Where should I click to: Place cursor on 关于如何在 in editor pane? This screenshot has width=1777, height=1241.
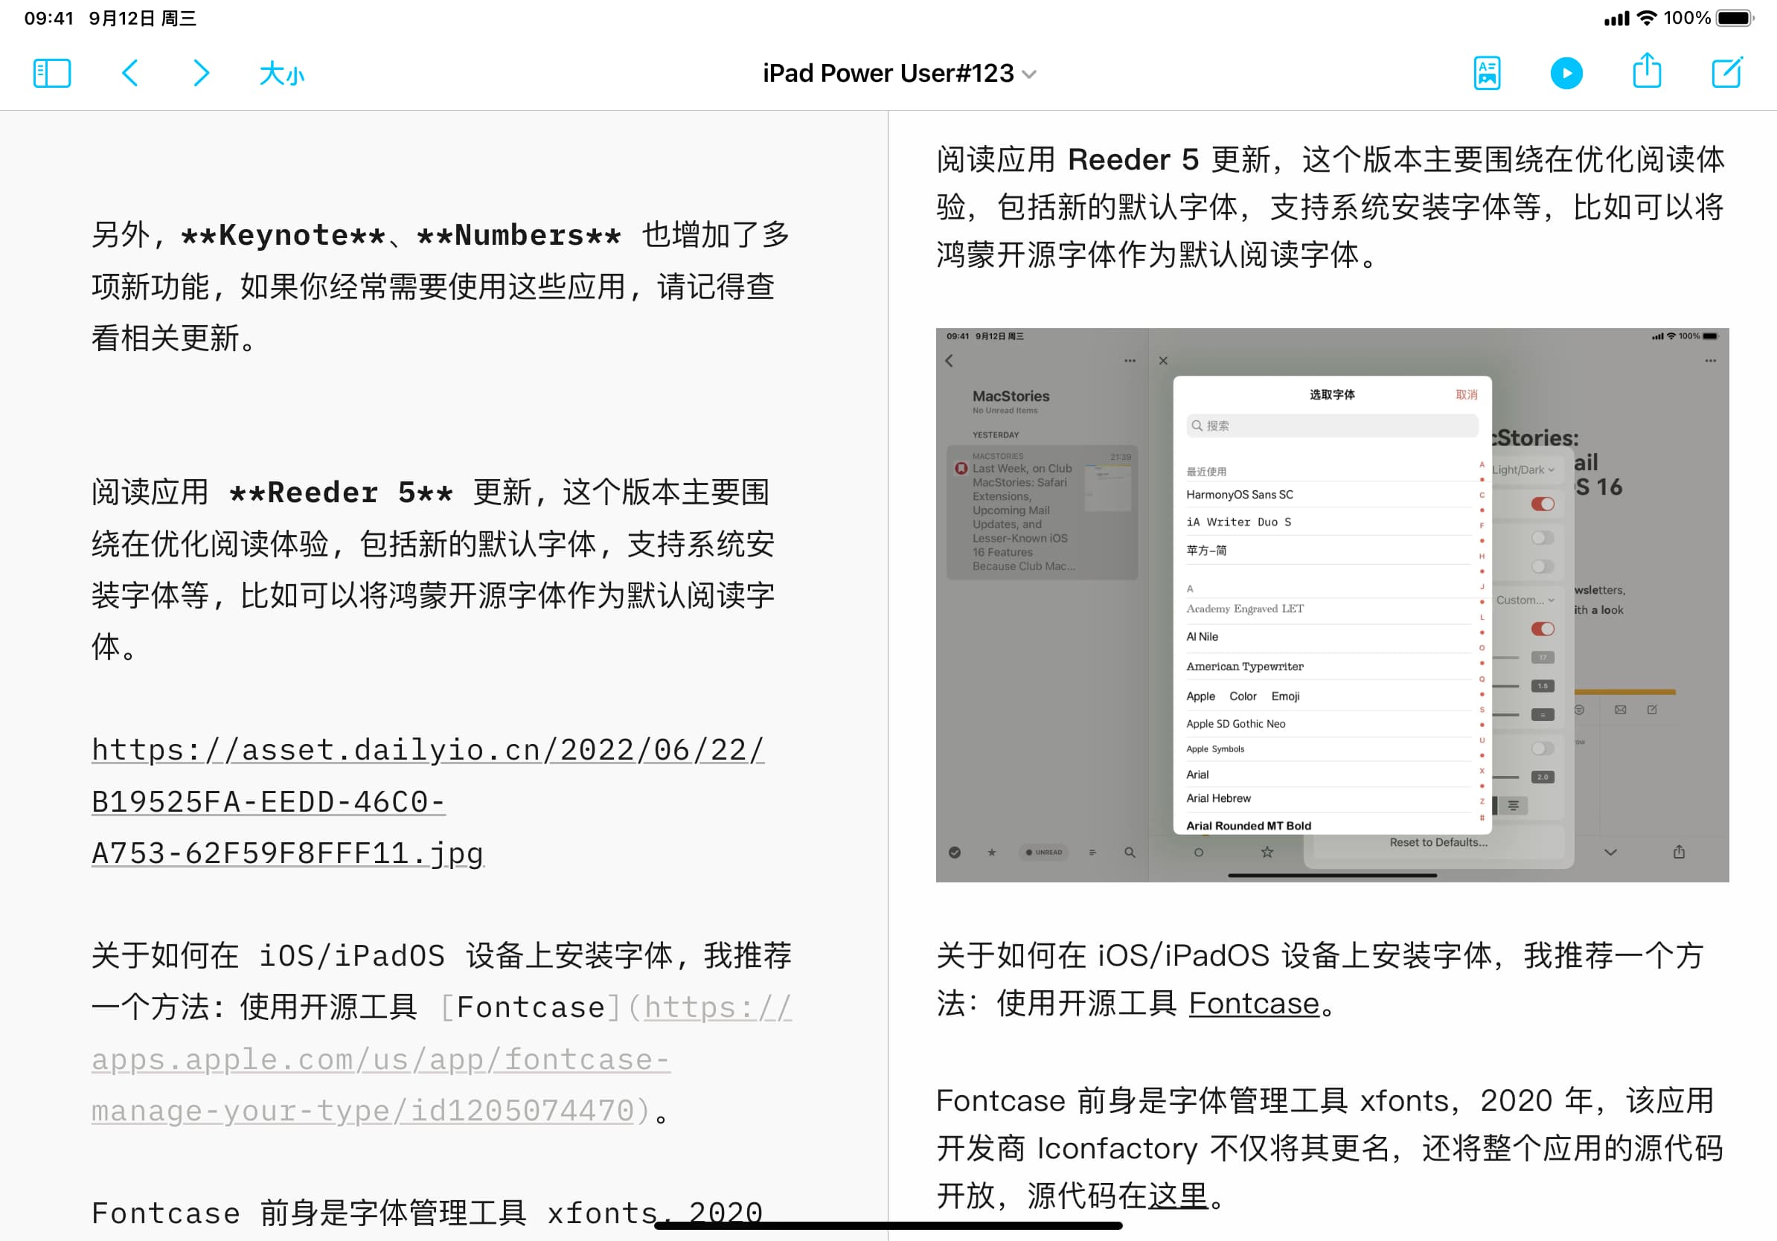[165, 955]
